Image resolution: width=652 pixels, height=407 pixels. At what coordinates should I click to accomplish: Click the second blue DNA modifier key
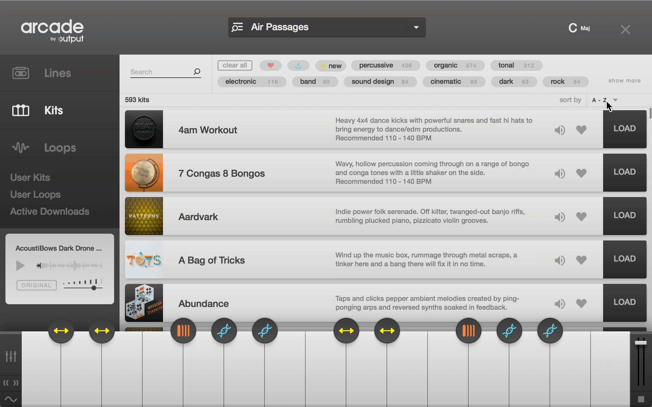tap(265, 331)
